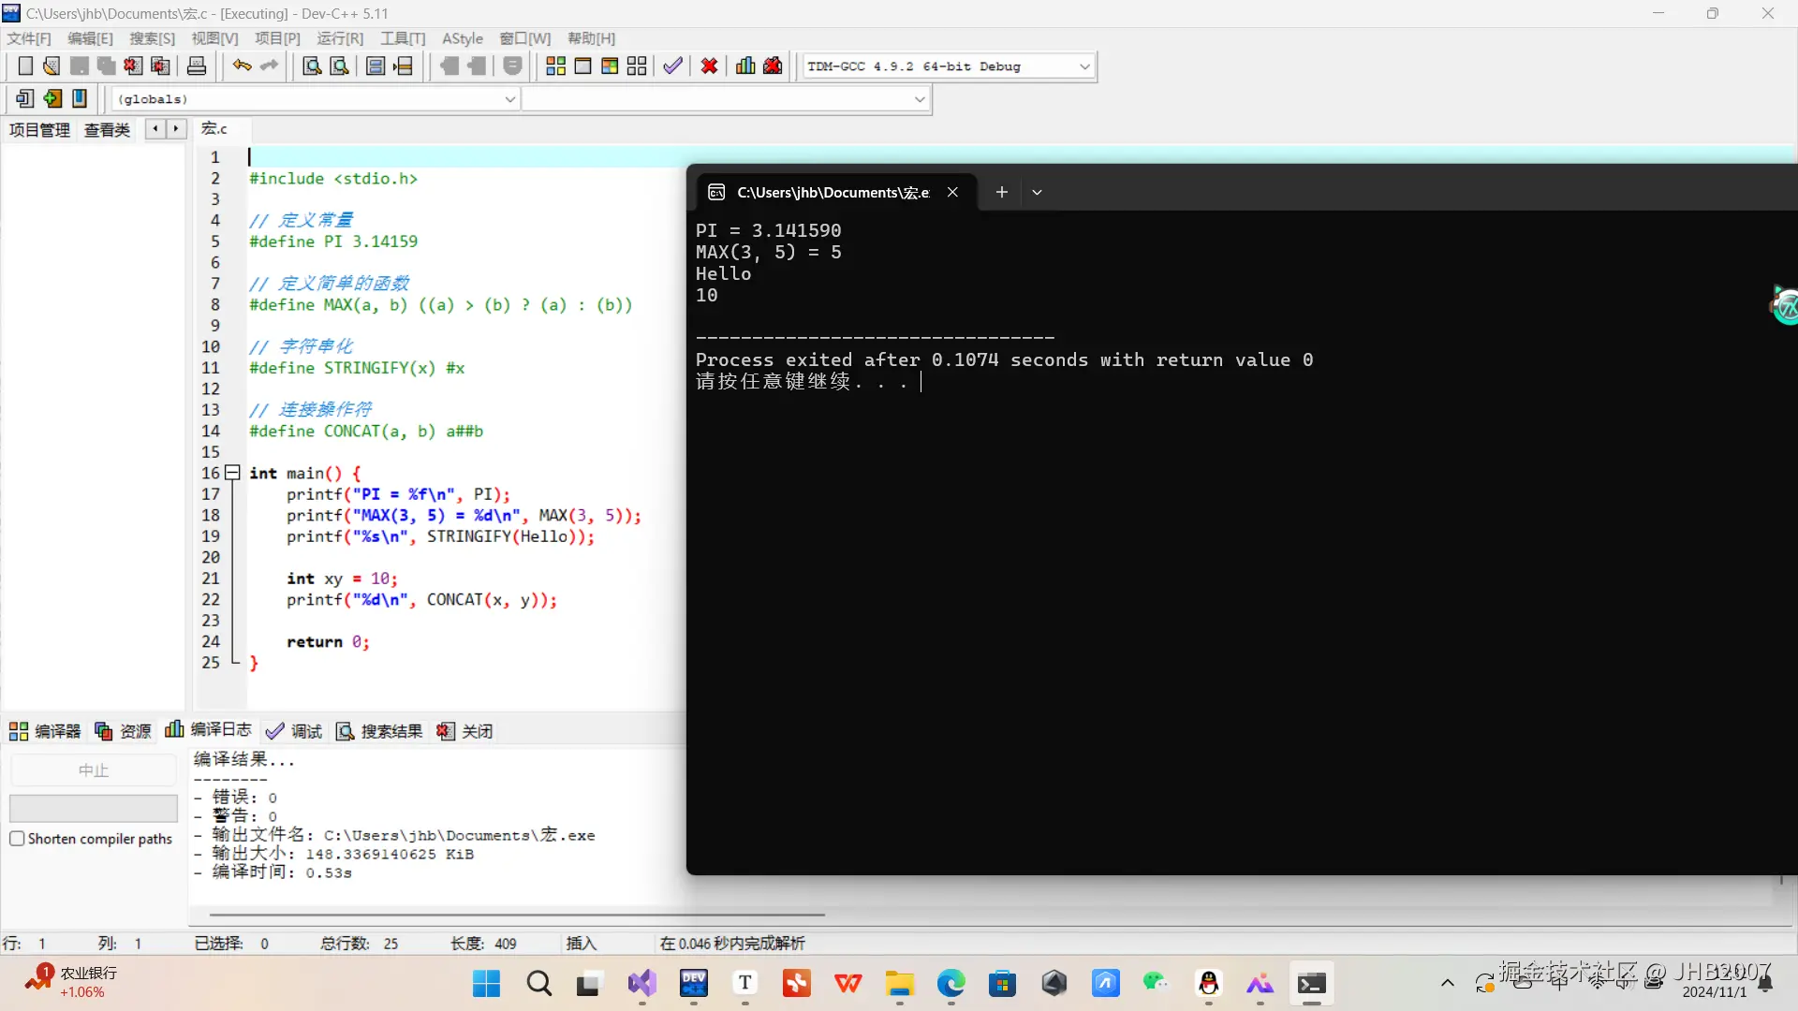Click the Print toolbar icon
The width and height of the screenshot is (1798, 1011).
[x=197, y=66]
